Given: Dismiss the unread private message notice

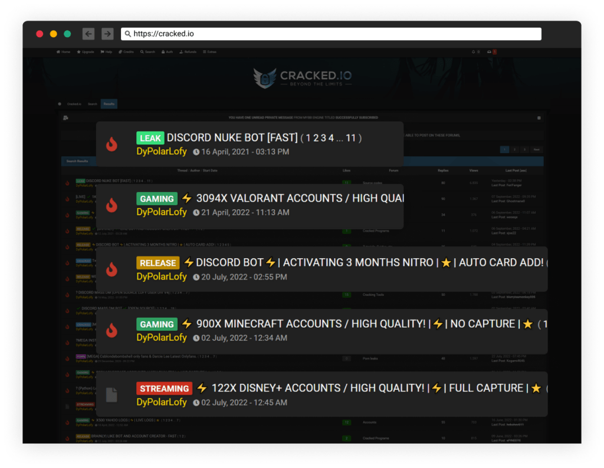Looking at the screenshot, I should pos(539,118).
